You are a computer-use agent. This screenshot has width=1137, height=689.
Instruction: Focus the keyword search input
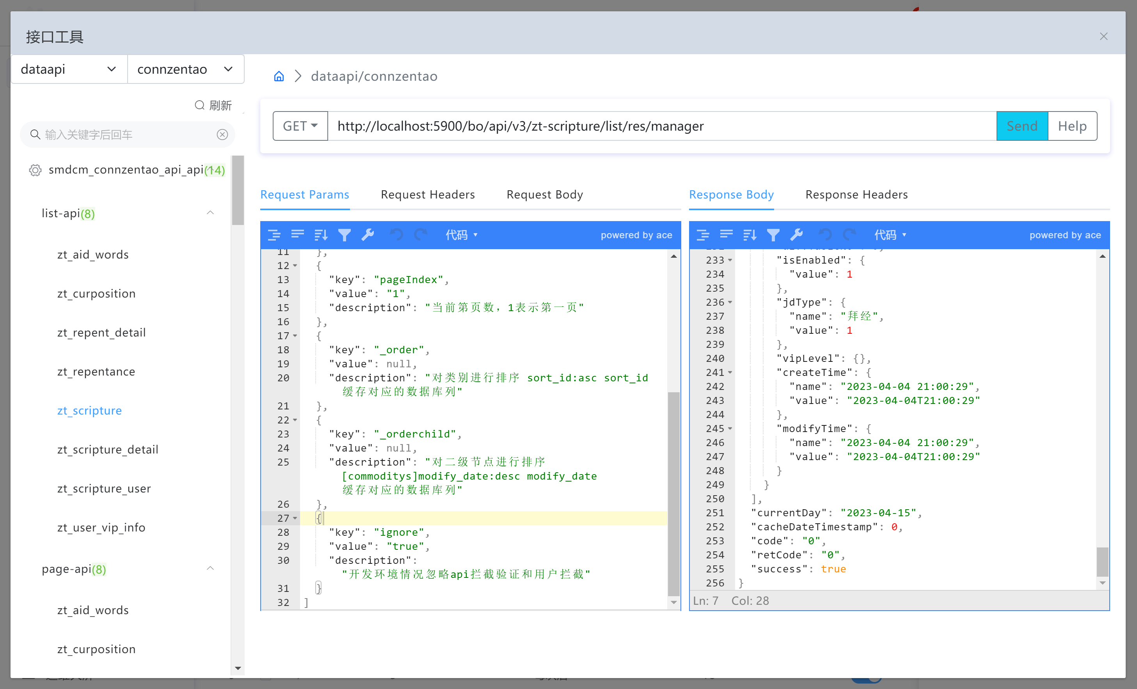pyautogui.click(x=127, y=134)
